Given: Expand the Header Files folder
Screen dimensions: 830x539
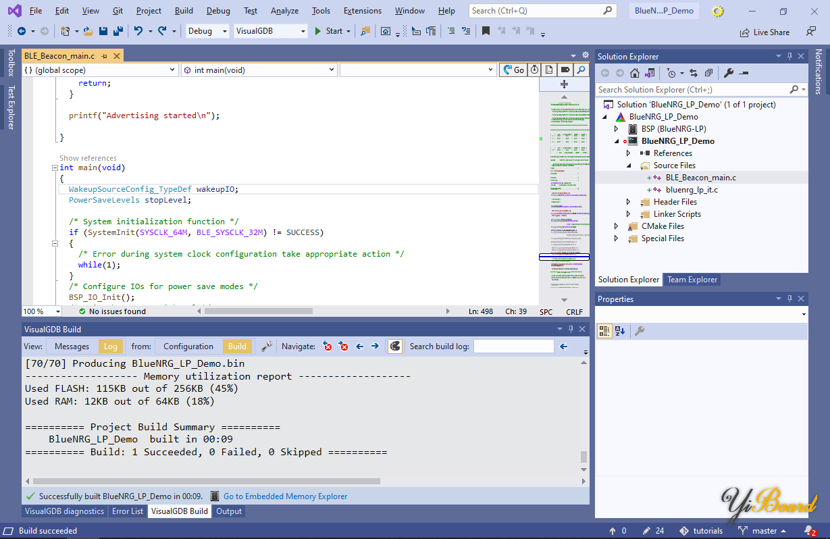Looking at the screenshot, I should point(628,202).
